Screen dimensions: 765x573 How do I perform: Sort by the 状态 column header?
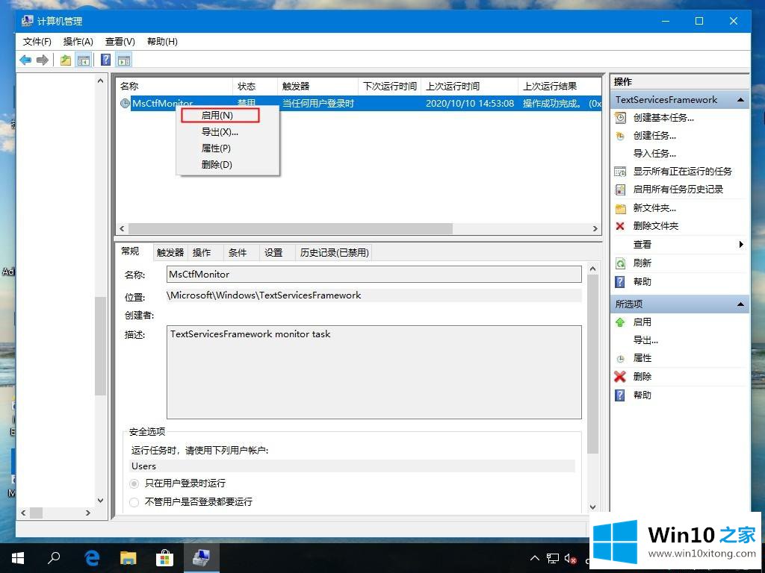(x=255, y=87)
